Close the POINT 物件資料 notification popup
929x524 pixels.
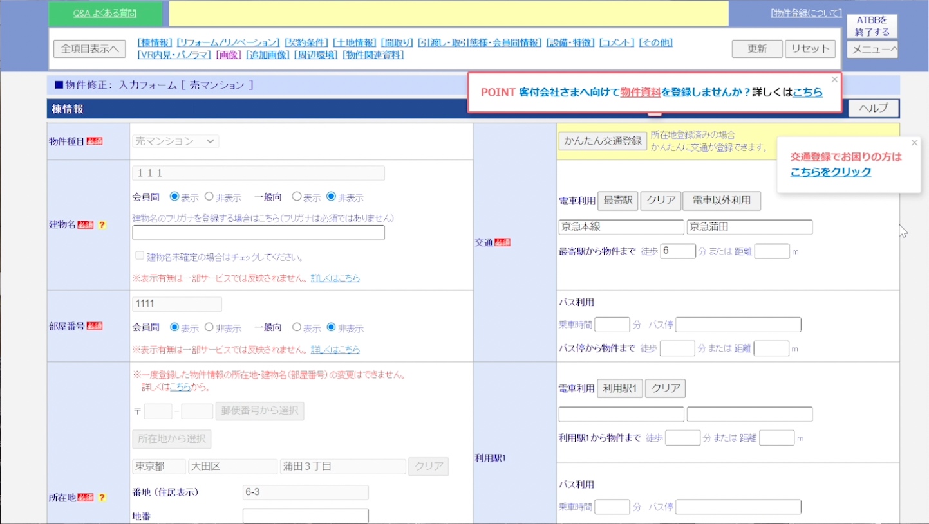pos(834,80)
